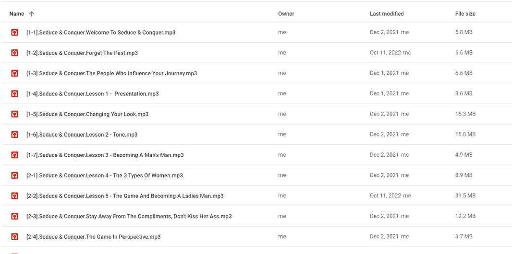
Task: Click audio icon for Lesson 4 - 3 Types
Action: 14,175
